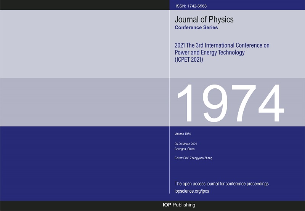The width and height of the screenshot is (305, 211).
Task: Click the IOP Publishing logo text
Action: [179, 205]
